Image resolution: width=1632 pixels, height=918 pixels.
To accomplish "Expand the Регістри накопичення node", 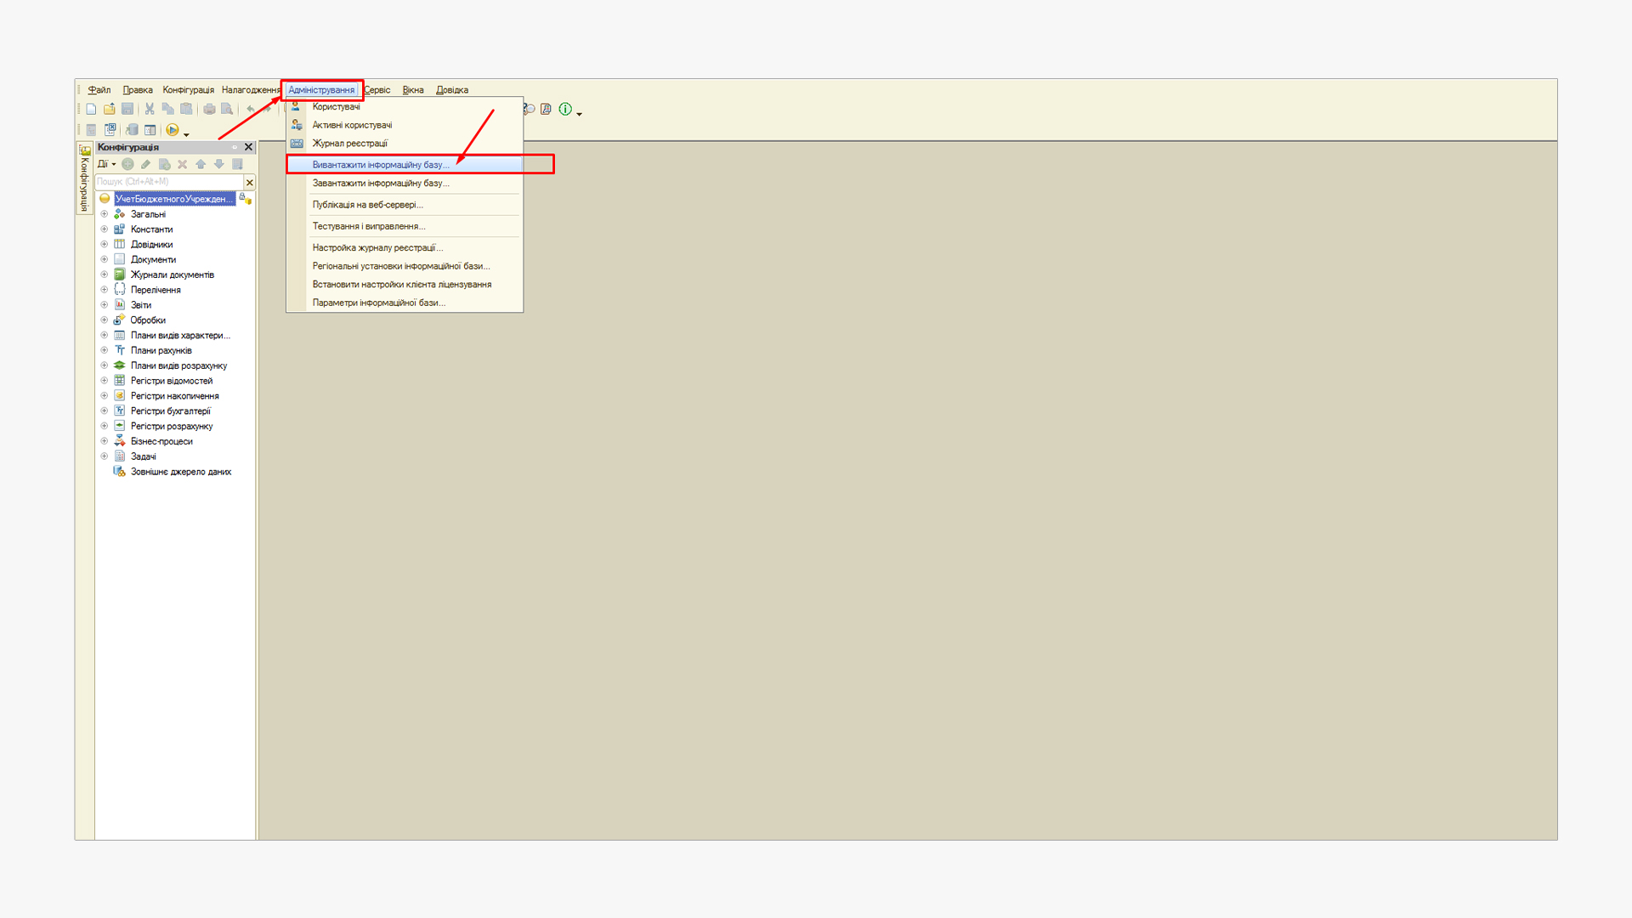I will click(x=105, y=396).
